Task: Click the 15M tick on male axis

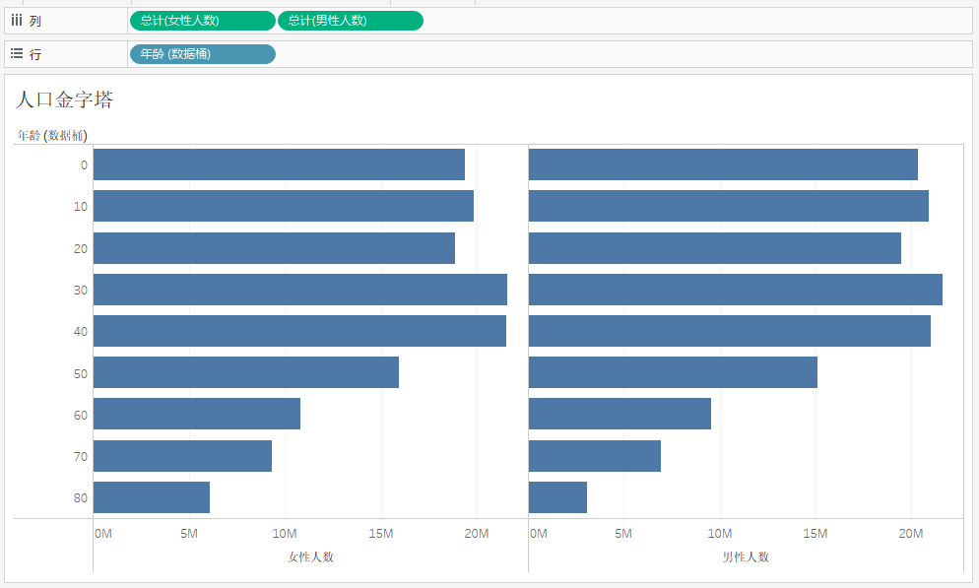Action: pos(816,534)
